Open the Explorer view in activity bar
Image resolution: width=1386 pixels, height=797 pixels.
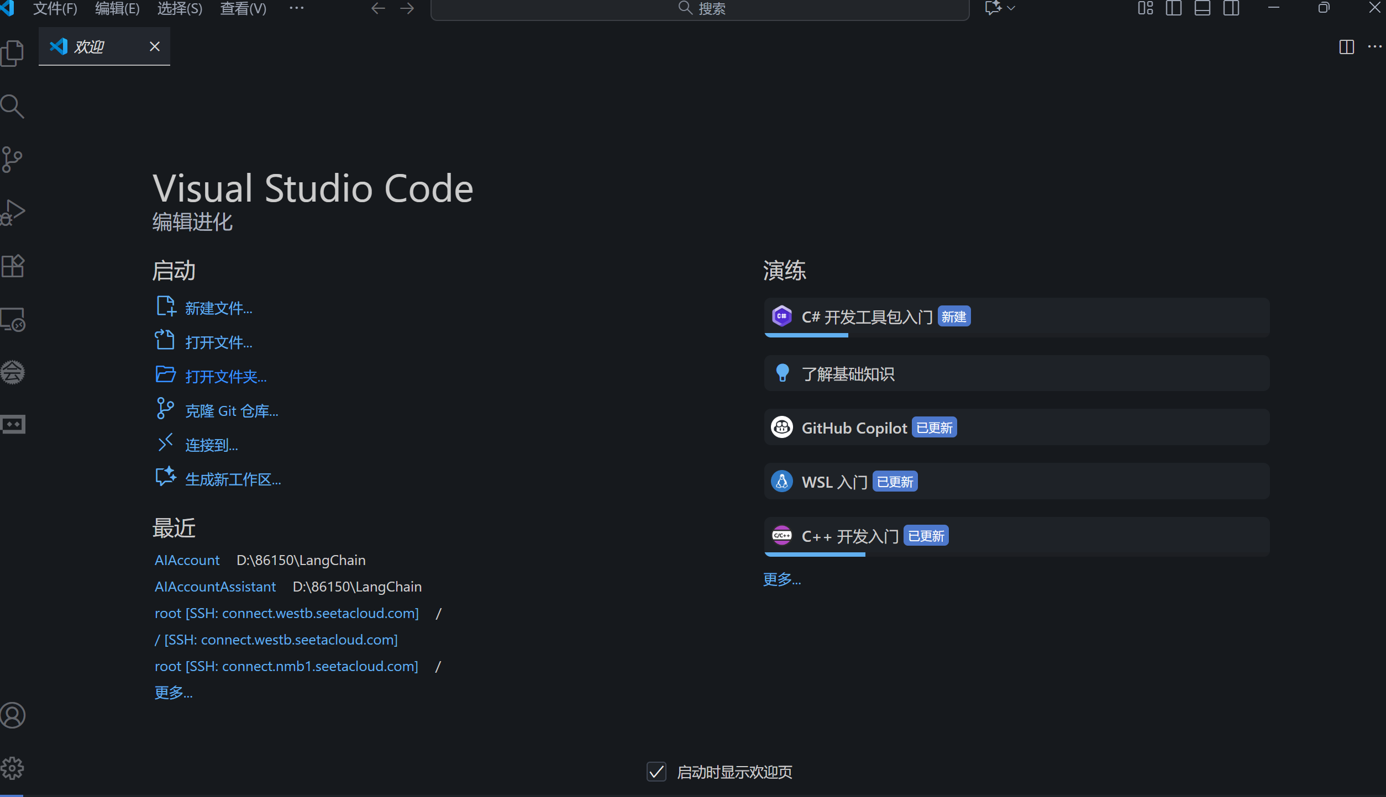[12, 54]
